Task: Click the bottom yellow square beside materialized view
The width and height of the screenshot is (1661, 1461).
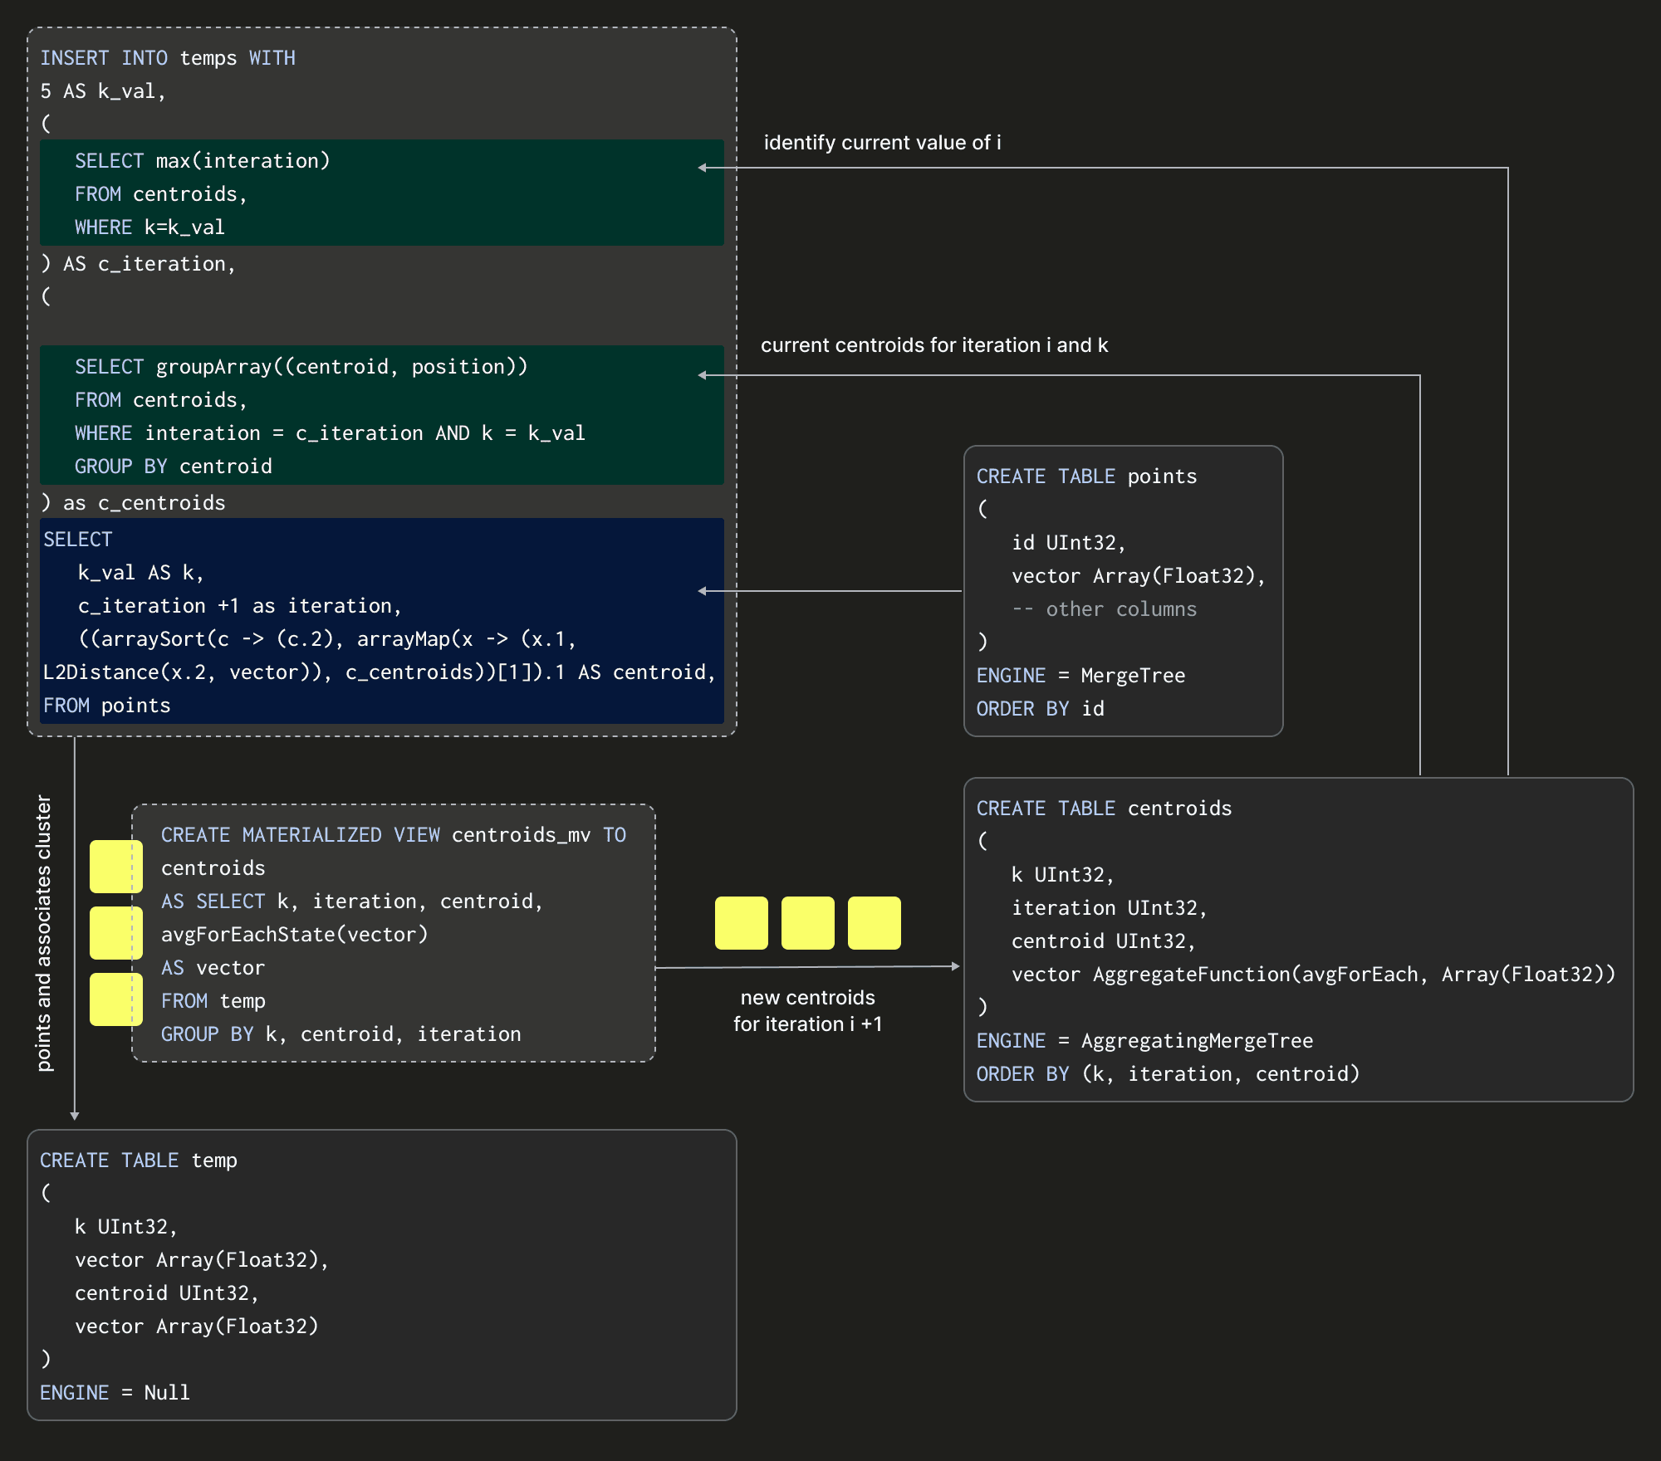Action: (x=115, y=999)
